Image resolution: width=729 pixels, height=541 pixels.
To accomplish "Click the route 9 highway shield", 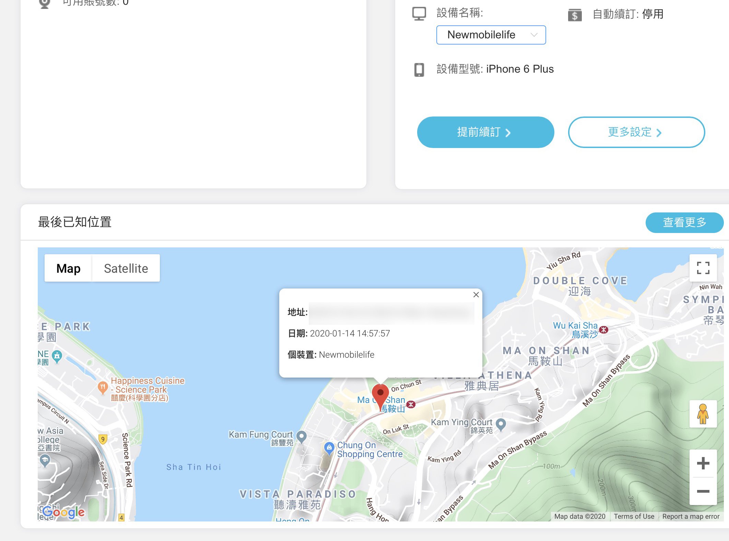I will point(103,439).
